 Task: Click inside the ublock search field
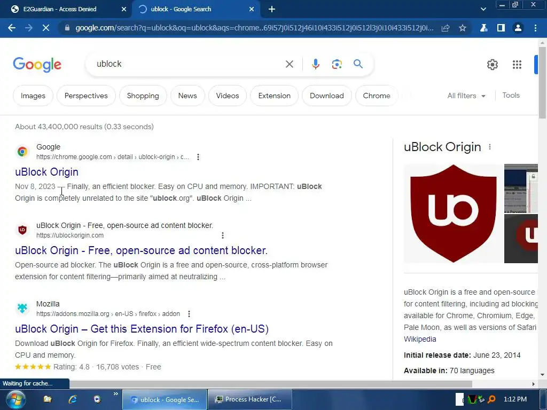[189, 64]
